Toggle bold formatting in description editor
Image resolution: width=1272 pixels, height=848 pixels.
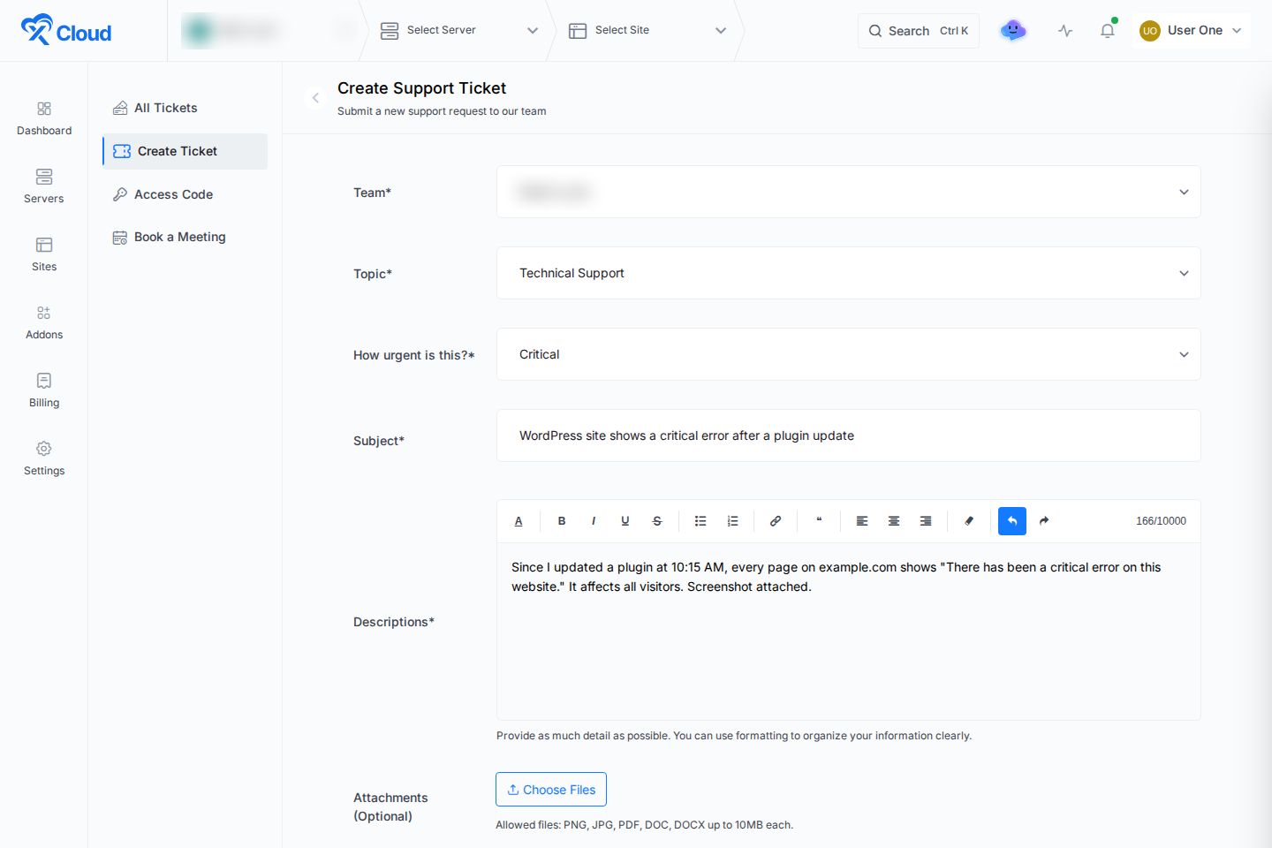562,521
